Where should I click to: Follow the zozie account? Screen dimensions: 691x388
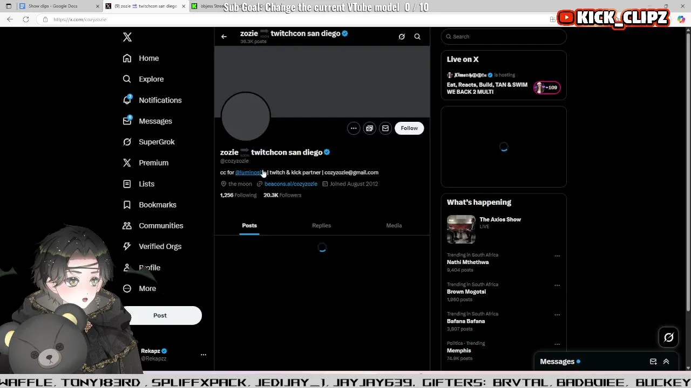[x=409, y=128]
